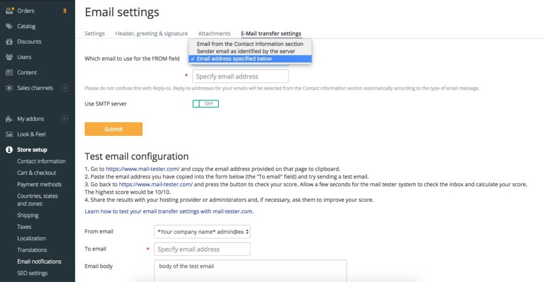The height and width of the screenshot is (282, 544).
Task: Open Header, greeting & signature tab
Action: coord(152,34)
